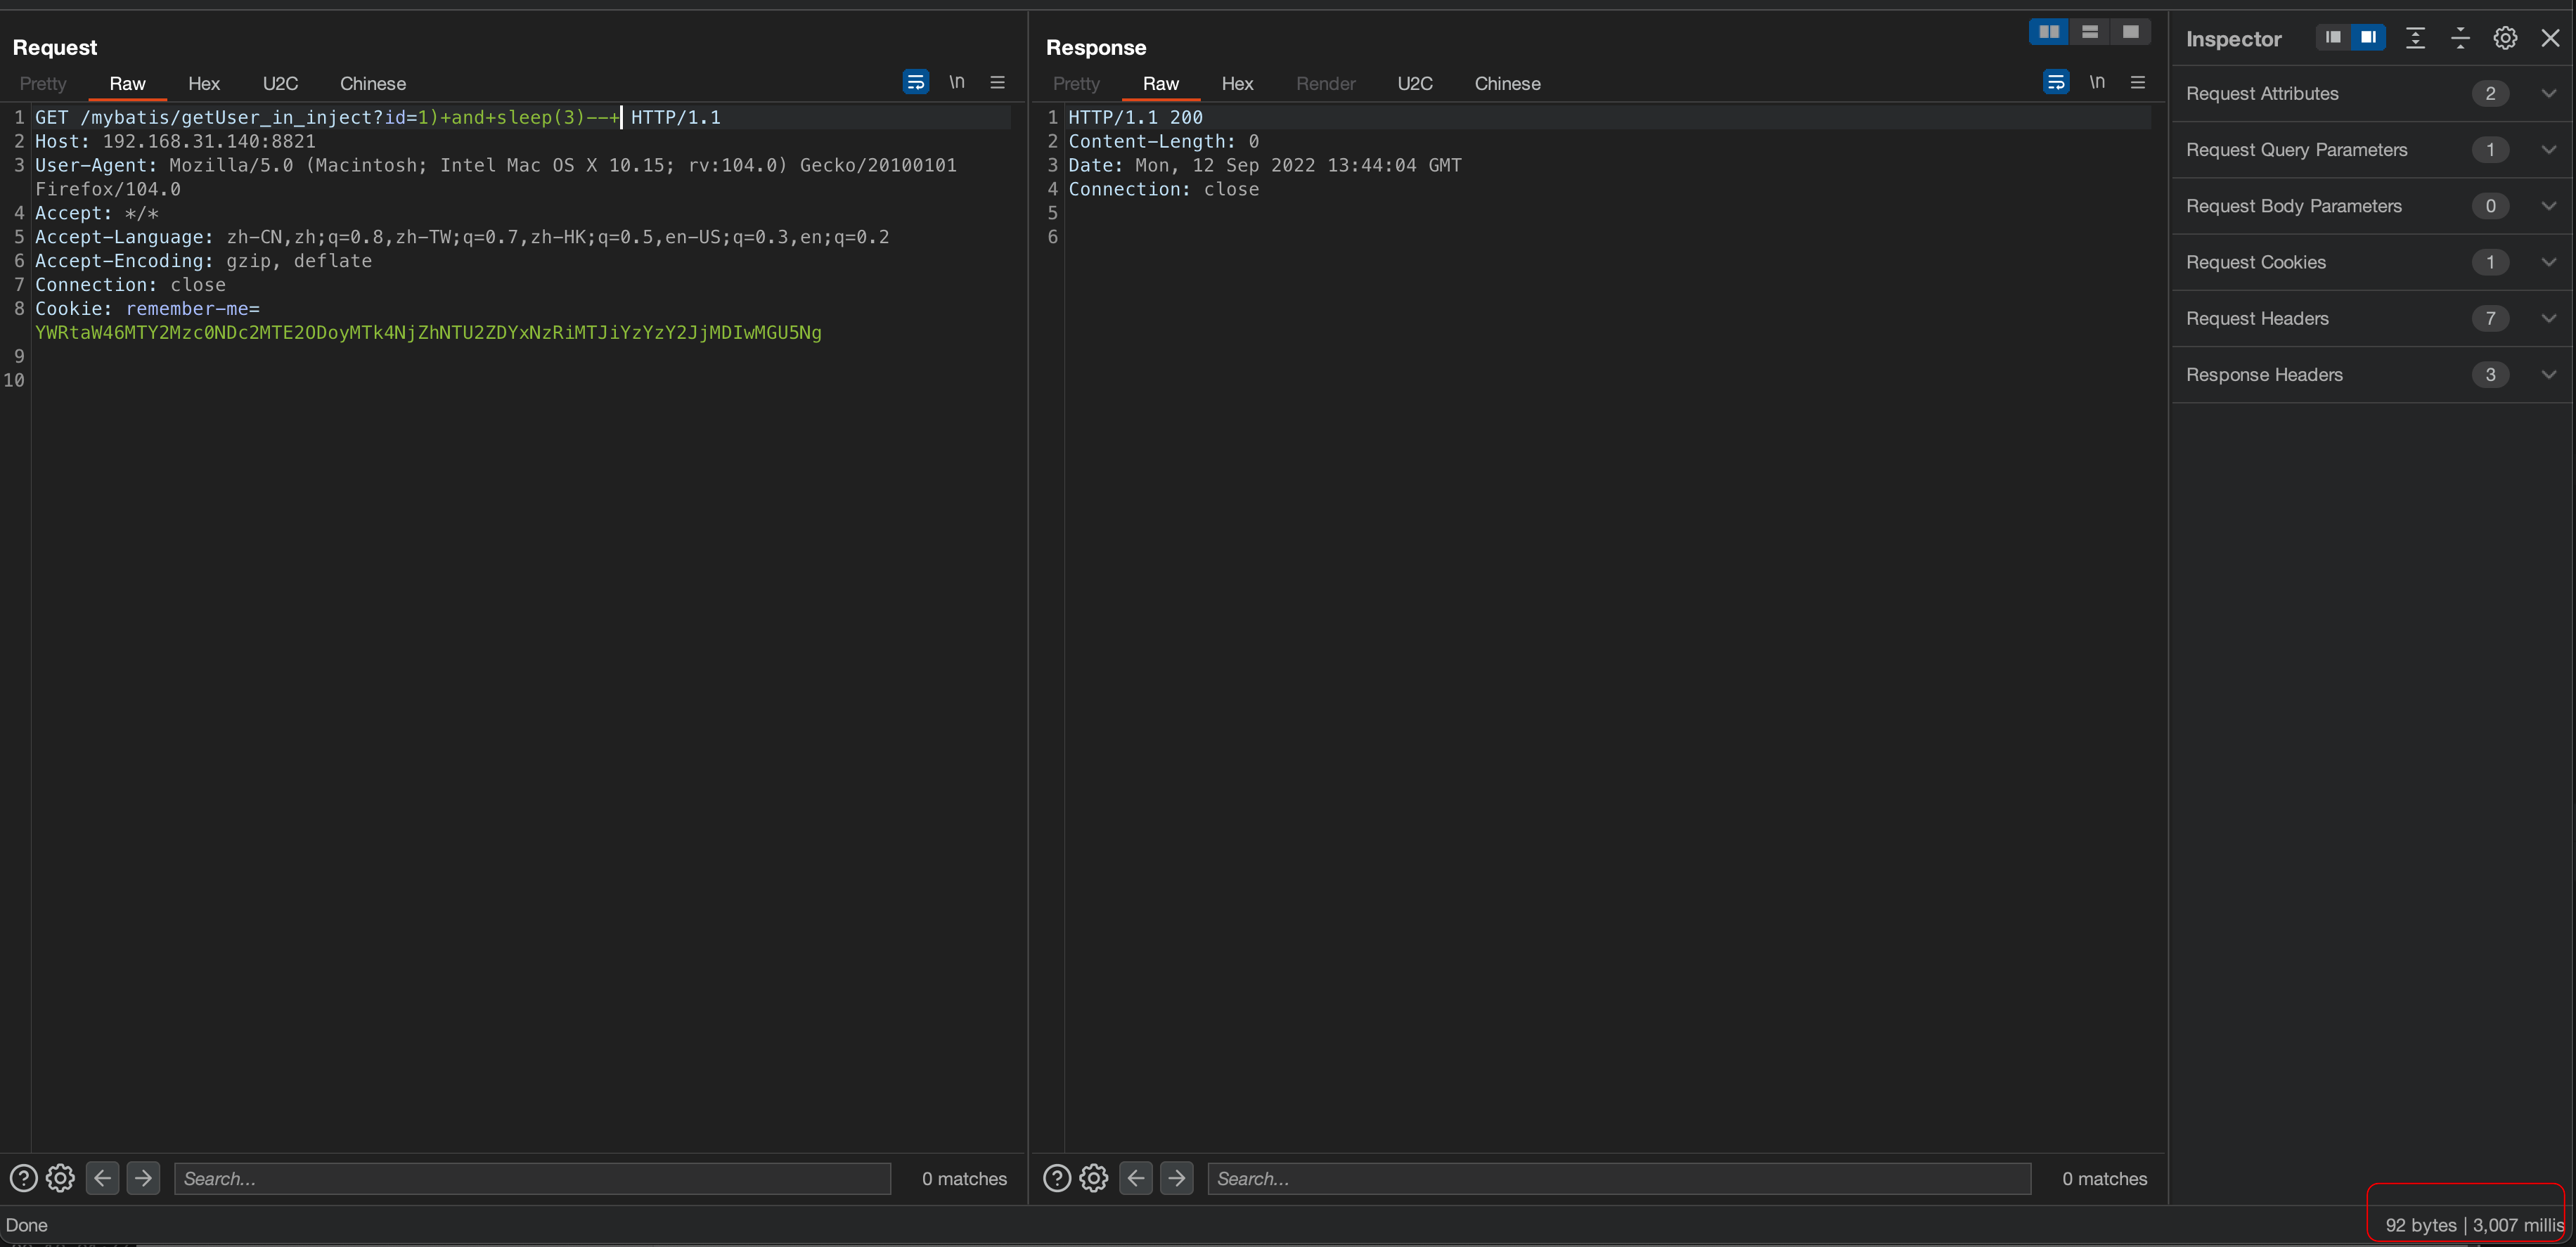The image size is (2576, 1247).
Task: Select side-by-side layout view icon
Action: pos(2048,32)
